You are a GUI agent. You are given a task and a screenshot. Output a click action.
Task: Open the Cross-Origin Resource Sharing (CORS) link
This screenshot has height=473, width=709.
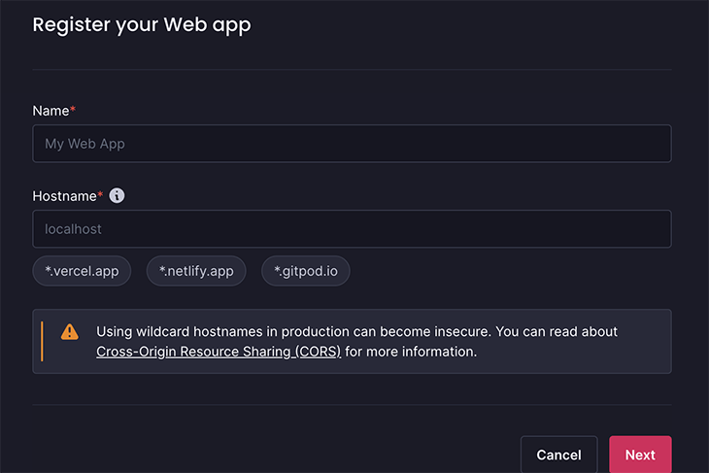point(219,352)
